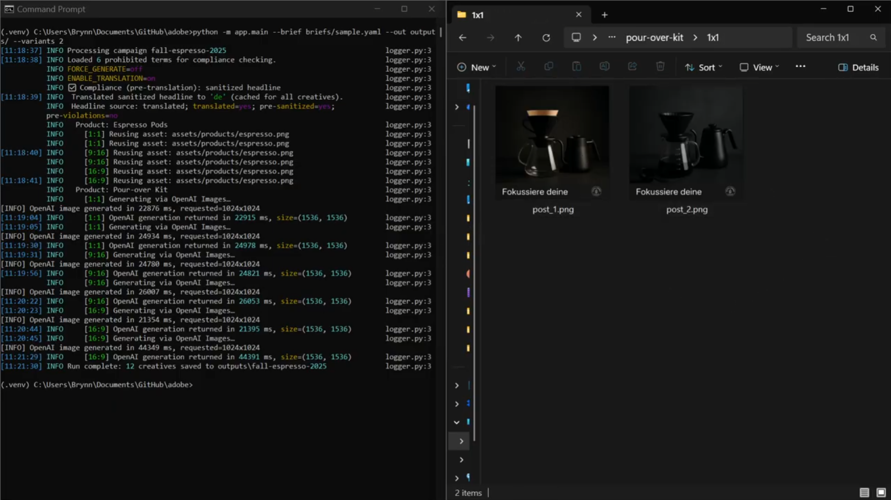Click the post_2.png file name
This screenshot has width=891, height=500.
tap(687, 210)
